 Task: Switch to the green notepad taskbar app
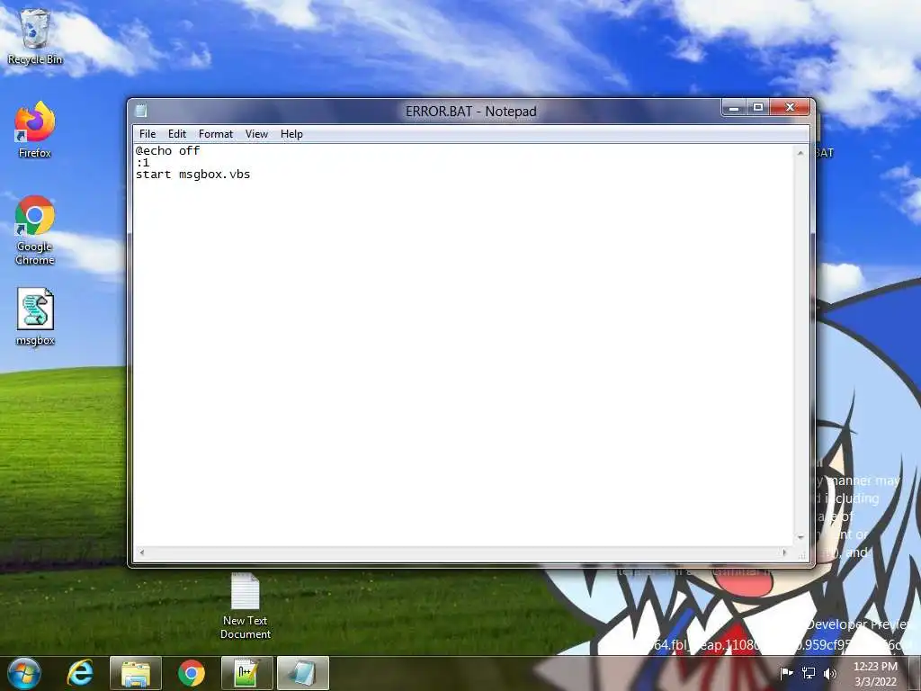click(x=246, y=673)
